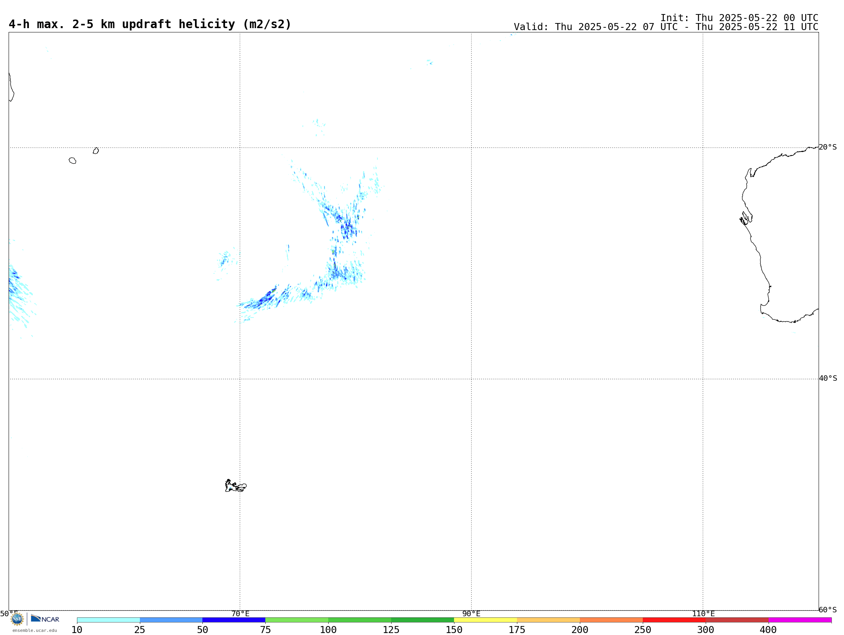Click the plot title '4-h max. 2-5 km updraft helicity'

(x=150, y=24)
